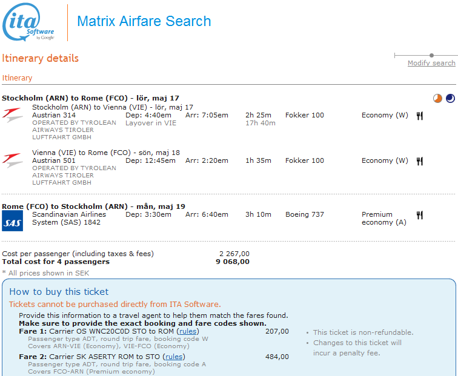
Task: Click the search progress step marker
Action: point(431,55)
